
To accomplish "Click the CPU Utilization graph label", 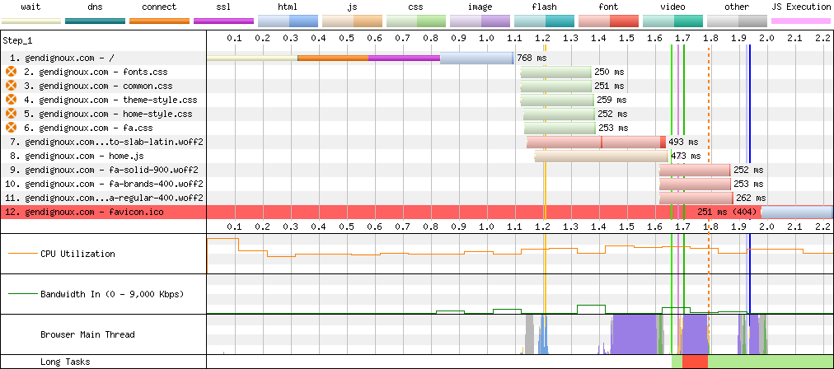I will 77,254.
